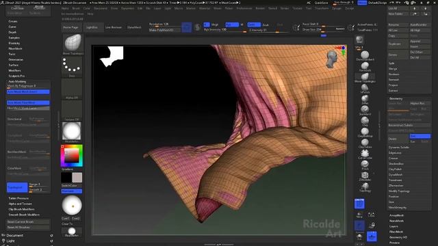Select the ZModeler brush icon
Image resolution: width=438 pixels, height=246 pixels.
[365, 176]
